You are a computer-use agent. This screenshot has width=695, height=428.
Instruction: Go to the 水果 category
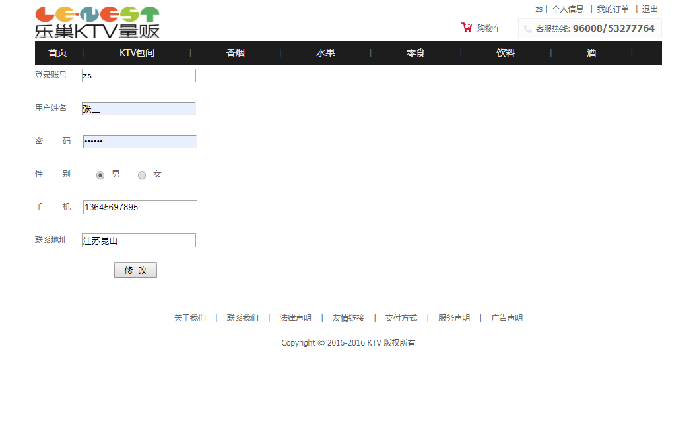click(x=325, y=53)
